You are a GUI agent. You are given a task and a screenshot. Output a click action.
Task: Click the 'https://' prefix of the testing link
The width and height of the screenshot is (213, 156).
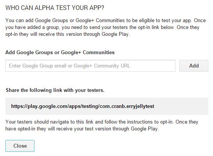tap(19, 106)
